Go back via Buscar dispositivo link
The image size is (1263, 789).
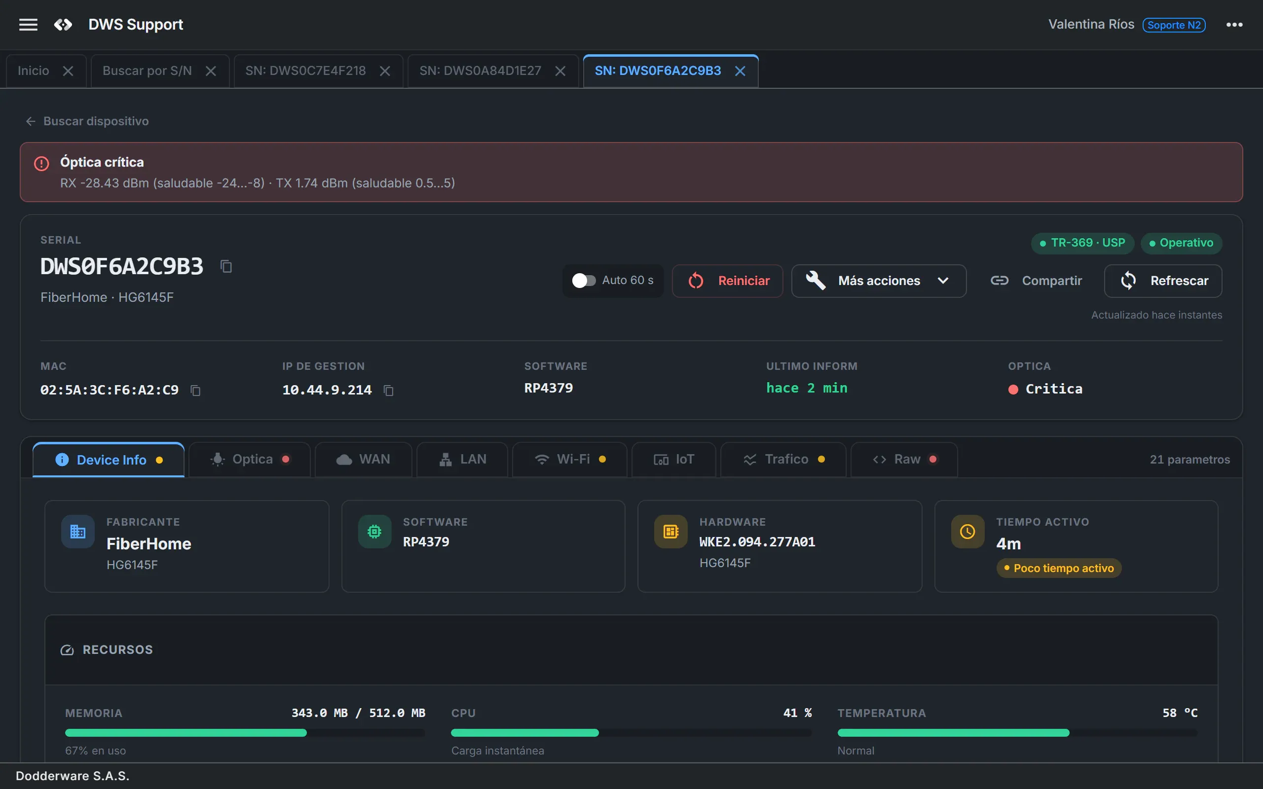pyautogui.click(x=87, y=121)
